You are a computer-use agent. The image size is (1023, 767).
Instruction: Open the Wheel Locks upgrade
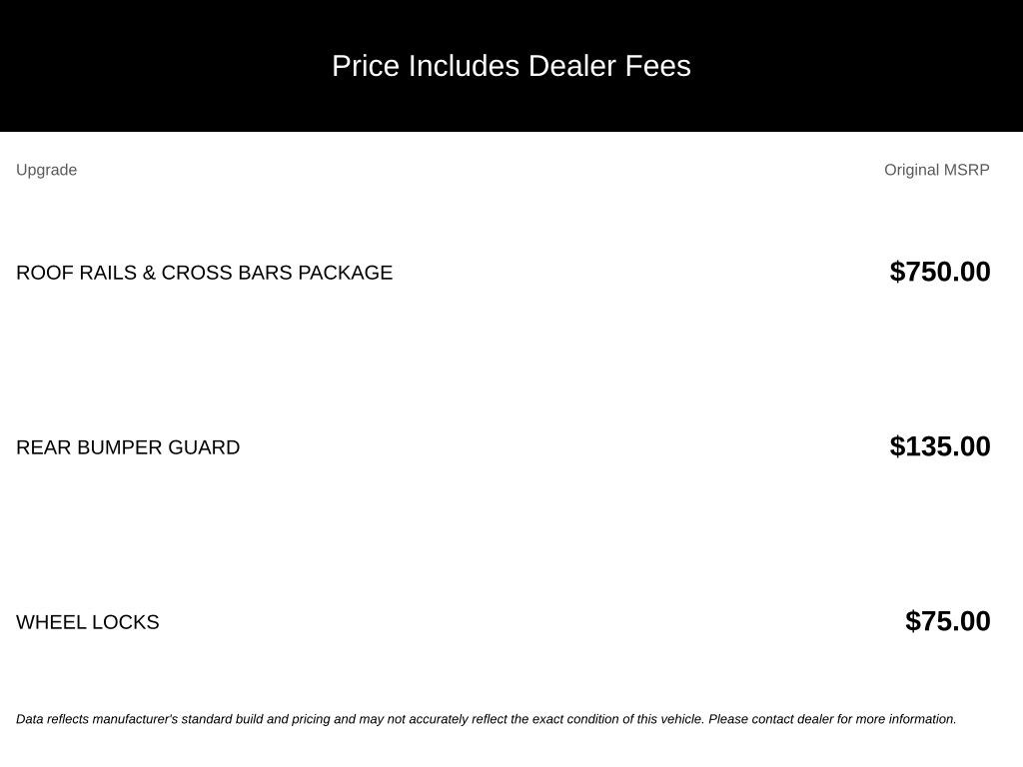click(x=88, y=622)
